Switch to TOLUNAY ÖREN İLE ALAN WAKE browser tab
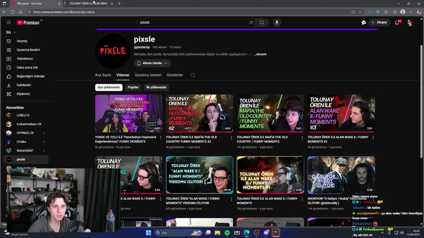 click(88, 3)
